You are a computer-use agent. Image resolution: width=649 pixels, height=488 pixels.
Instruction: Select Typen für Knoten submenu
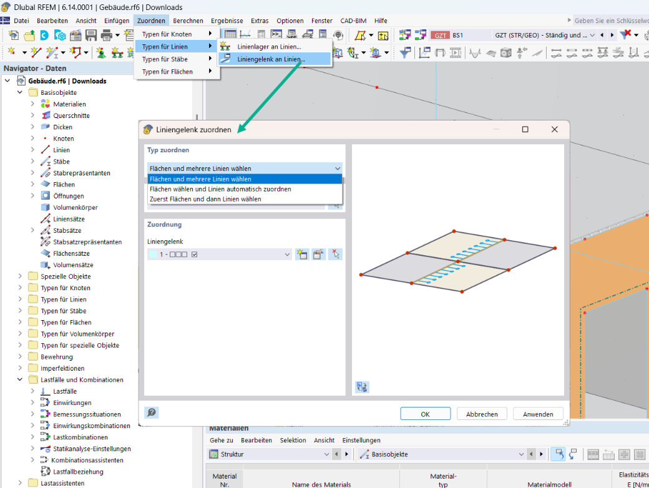(177, 34)
